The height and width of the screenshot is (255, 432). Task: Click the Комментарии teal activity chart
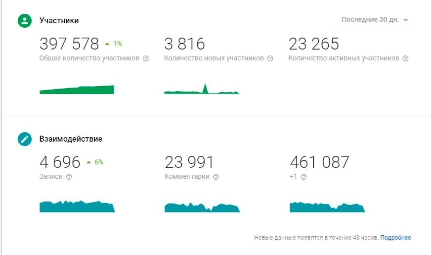coord(202,207)
